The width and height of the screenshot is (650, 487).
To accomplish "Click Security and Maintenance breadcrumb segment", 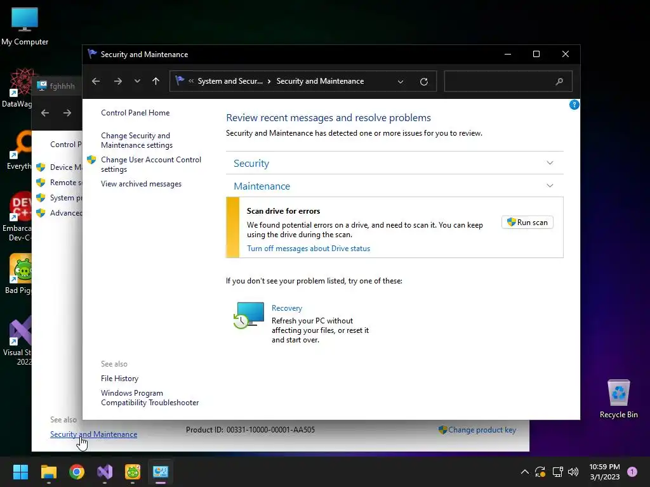I will (x=320, y=81).
